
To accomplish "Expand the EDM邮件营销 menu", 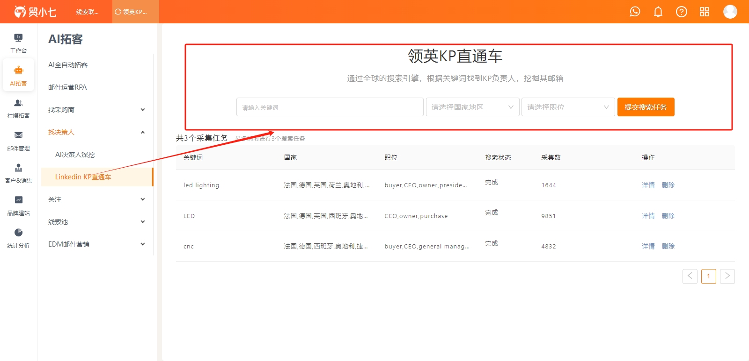I will pyautogui.click(x=97, y=244).
